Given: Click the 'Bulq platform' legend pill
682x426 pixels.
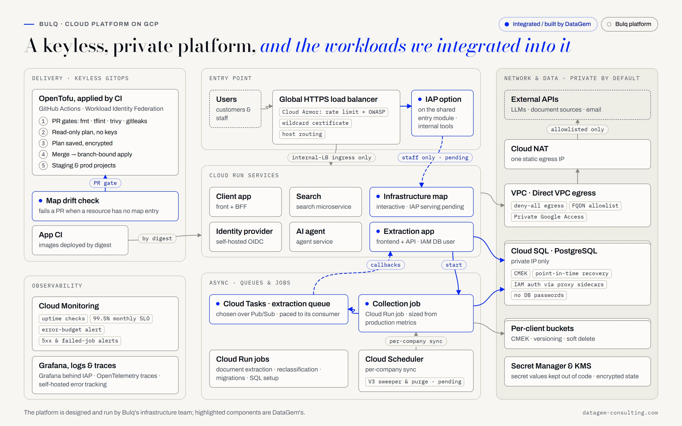Looking at the screenshot, I should click(629, 24).
